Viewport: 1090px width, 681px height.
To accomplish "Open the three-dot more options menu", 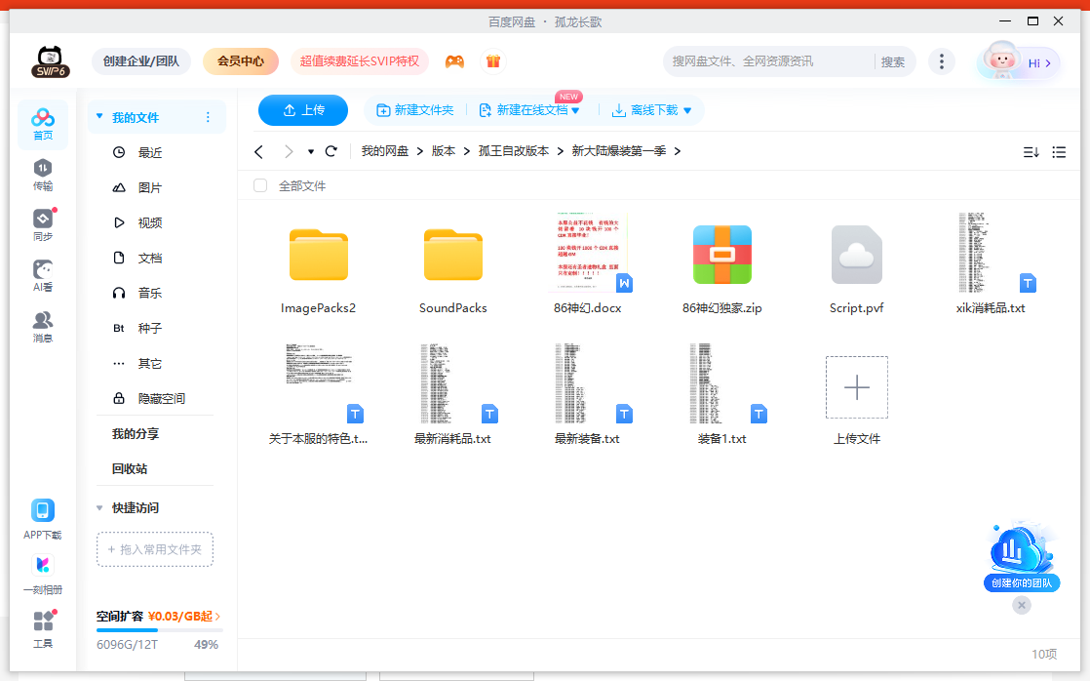I will 942,60.
